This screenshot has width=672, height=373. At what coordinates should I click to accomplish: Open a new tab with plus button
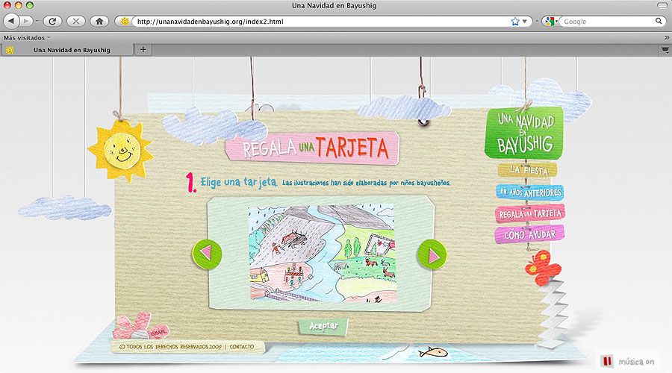tap(143, 50)
